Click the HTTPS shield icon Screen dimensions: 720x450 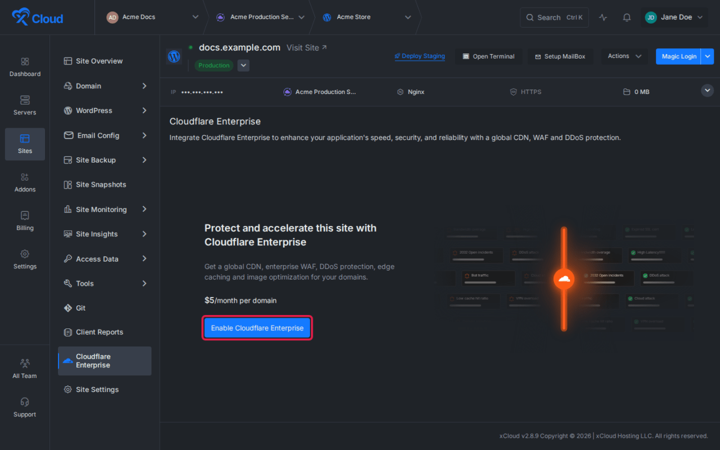tap(513, 92)
